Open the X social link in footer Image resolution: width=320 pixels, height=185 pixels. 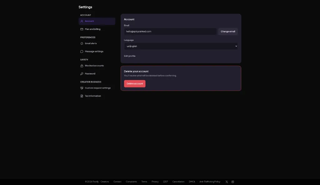tap(227, 182)
